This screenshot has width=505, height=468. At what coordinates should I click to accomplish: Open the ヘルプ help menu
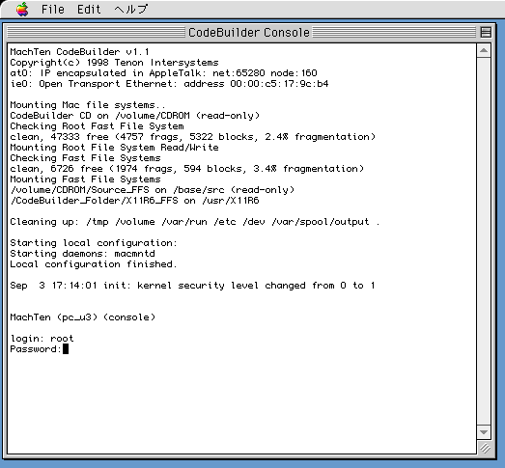[131, 9]
